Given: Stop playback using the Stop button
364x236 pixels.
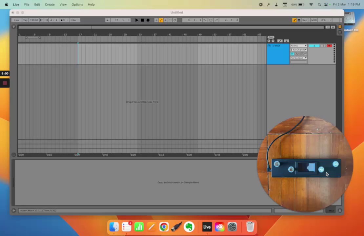Looking at the screenshot, I should (x=142, y=20).
